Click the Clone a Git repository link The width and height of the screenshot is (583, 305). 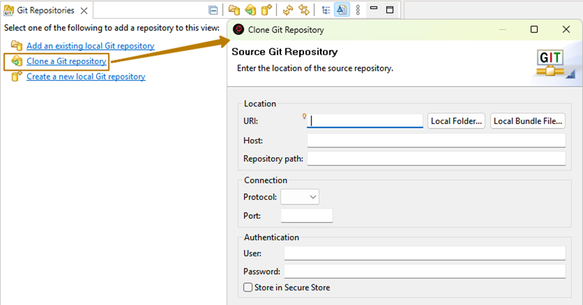point(66,61)
